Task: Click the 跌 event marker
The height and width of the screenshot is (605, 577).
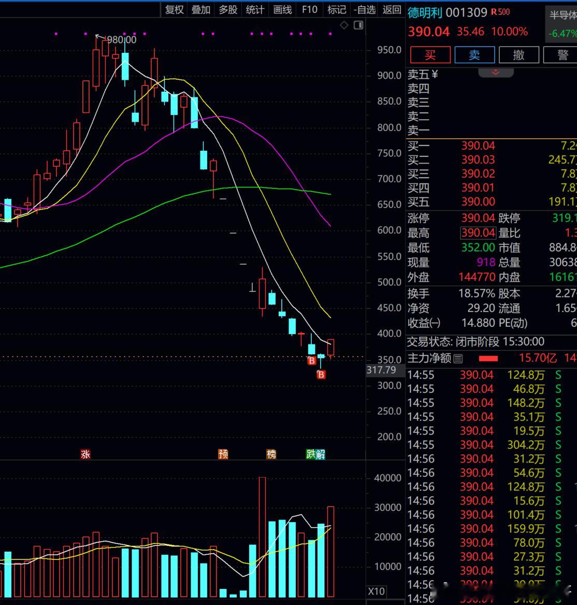Action: [311, 454]
